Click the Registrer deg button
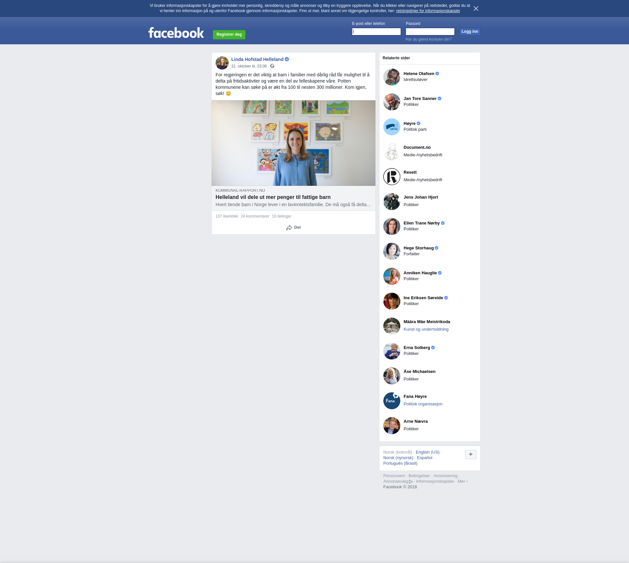 point(229,35)
